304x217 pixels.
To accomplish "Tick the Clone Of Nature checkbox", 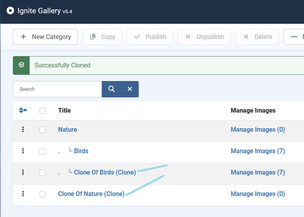I will [42, 194].
